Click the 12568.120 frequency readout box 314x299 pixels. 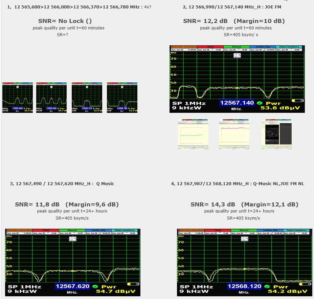244,286
